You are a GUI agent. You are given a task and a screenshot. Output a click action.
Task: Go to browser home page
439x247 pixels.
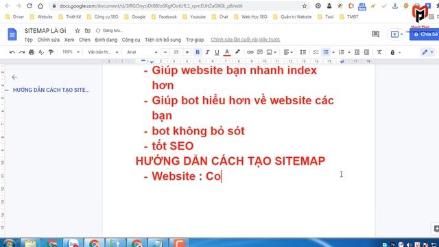point(40,5)
